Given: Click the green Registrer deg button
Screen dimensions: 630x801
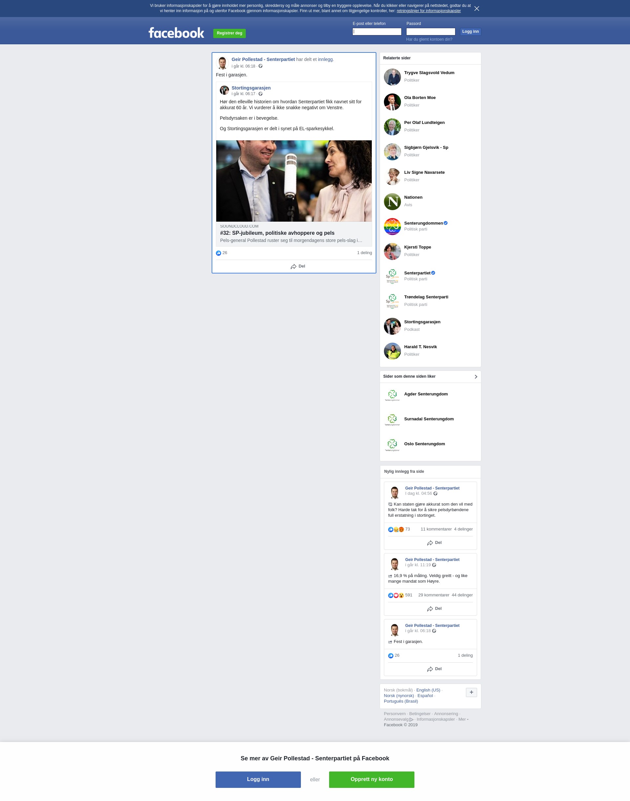Looking at the screenshot, I should (x=229, y=33).
